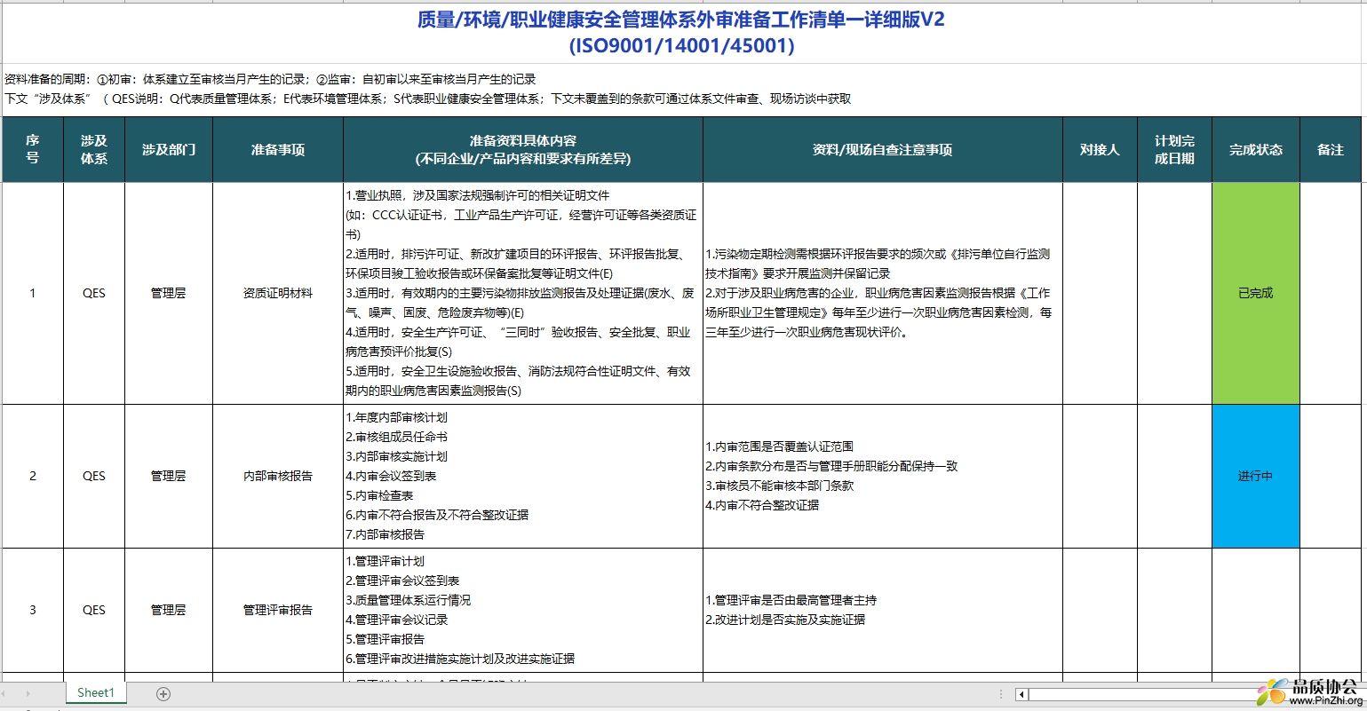This screenshot has height=711, width=1367.
Task: Select the sequence number 3 cell
Action: pyautogui.click(x=33, y=611)
